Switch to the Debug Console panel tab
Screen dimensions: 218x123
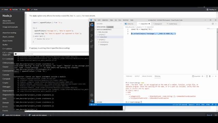pyautogui.click(x=147, y=76)
